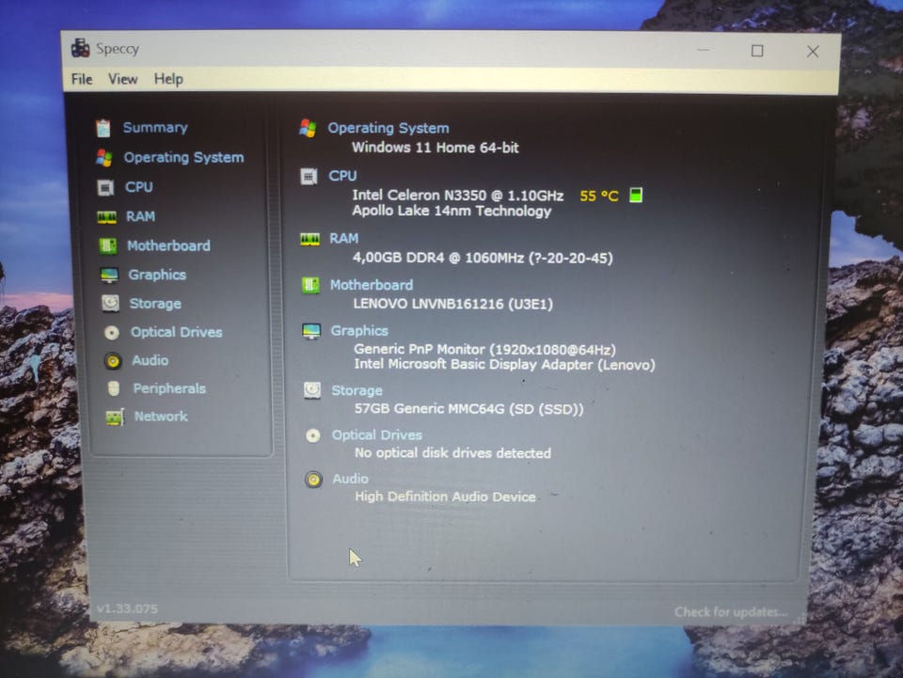Viewport: 903px width, 678px height.
Task: Click the Audio speaker icon in sidebar
Action: tap(113, 361)
